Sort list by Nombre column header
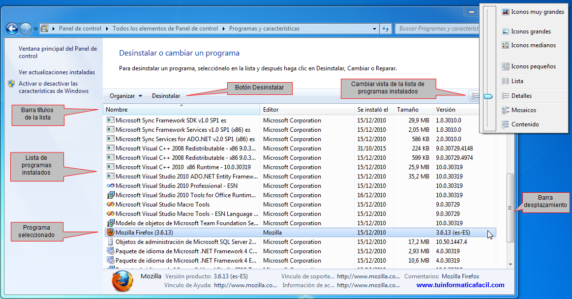The width and height of the screenshot is (572, 299). (x=181, y=109)
